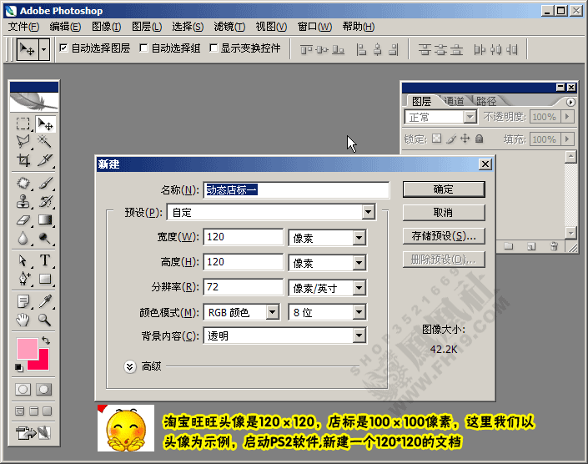The image size is (588, 464).
Task: Select the Eyedropper tool
Action: tap(45, 301)
